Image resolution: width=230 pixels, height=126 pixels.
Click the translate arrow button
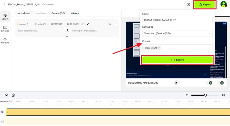point(67,30)
